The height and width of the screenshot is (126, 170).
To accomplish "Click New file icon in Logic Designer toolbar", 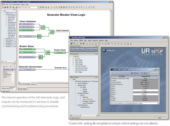I will tap(3, 7).
